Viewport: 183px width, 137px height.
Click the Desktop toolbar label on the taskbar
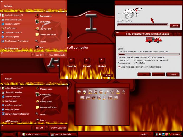(x=144, y=134)
